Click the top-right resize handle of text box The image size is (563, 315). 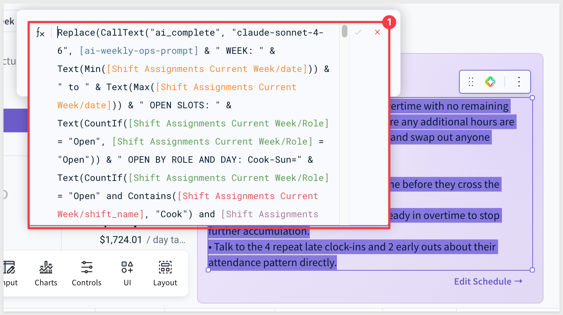[532, 98]
